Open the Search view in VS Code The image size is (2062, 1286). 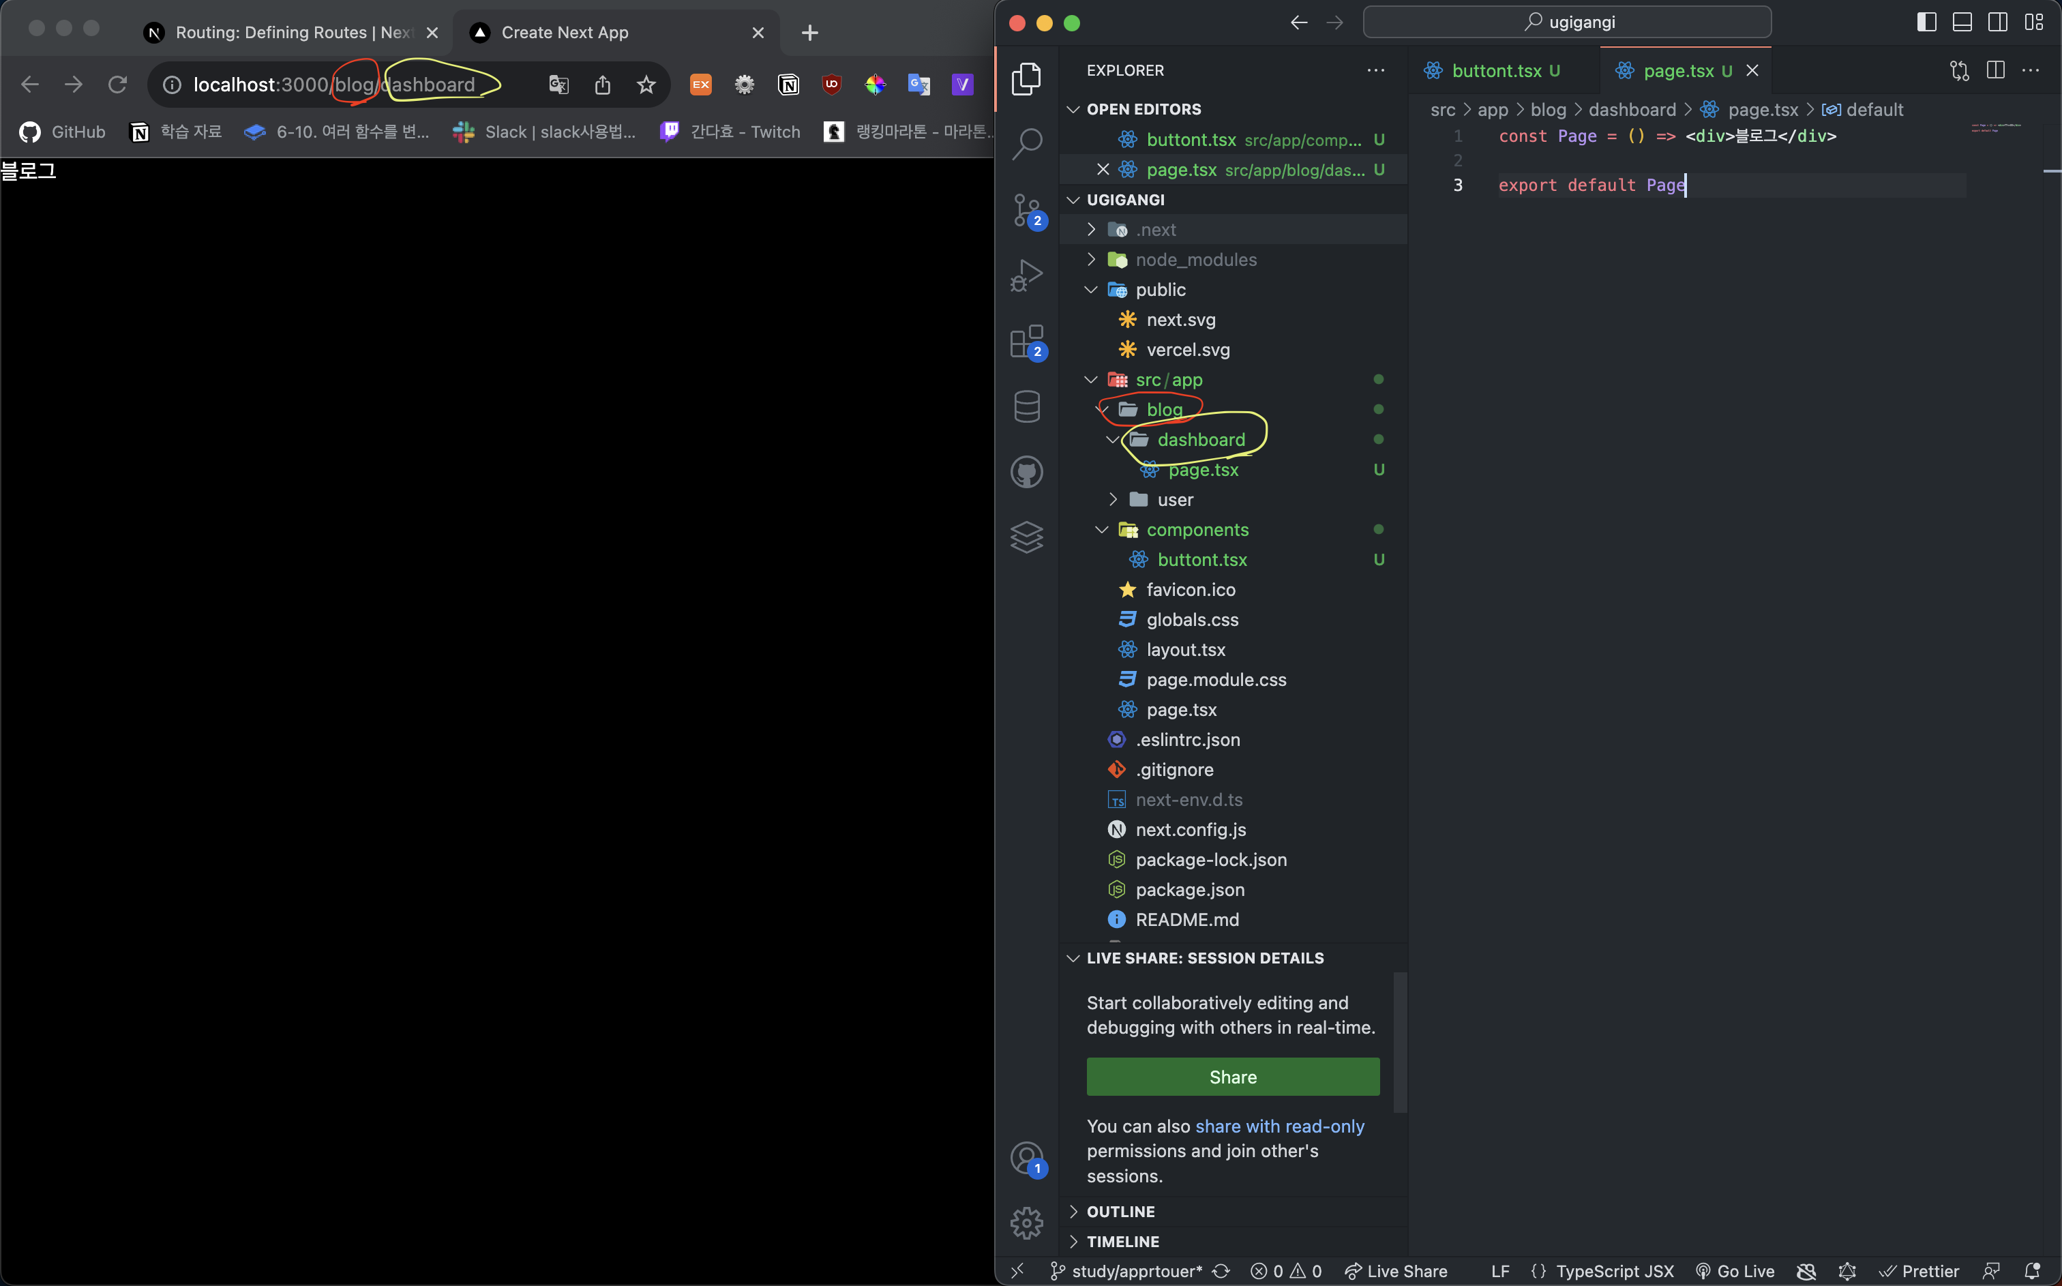click(x=1026, y=144)
